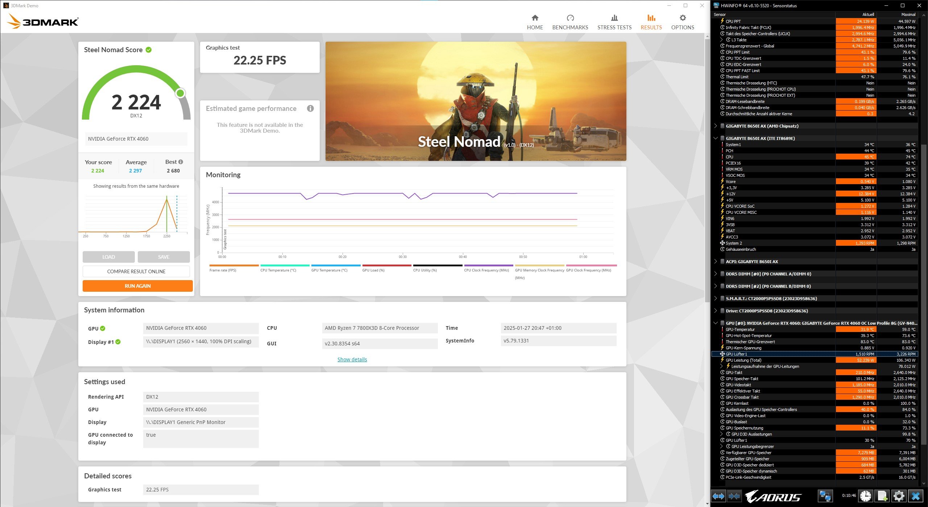
Task: Click info icon beside Estimated game performance
Action: pos(310,108)
